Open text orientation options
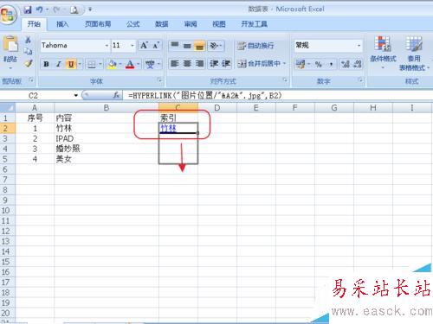The width and height of the screenshot is (433, 324). pyautogui.click(x=216, y=45)
